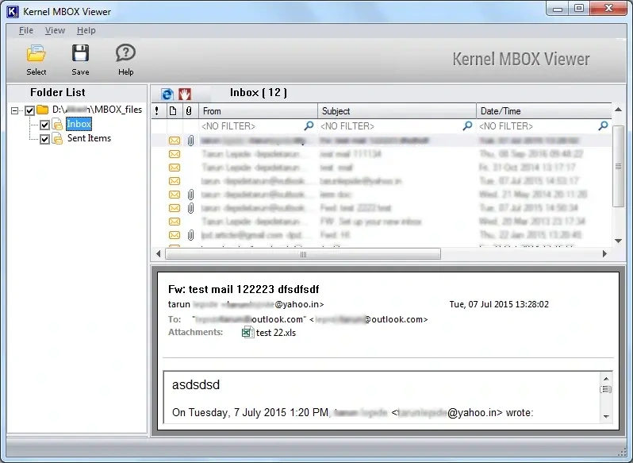Click message body scroll down arrow

point(606,416)
